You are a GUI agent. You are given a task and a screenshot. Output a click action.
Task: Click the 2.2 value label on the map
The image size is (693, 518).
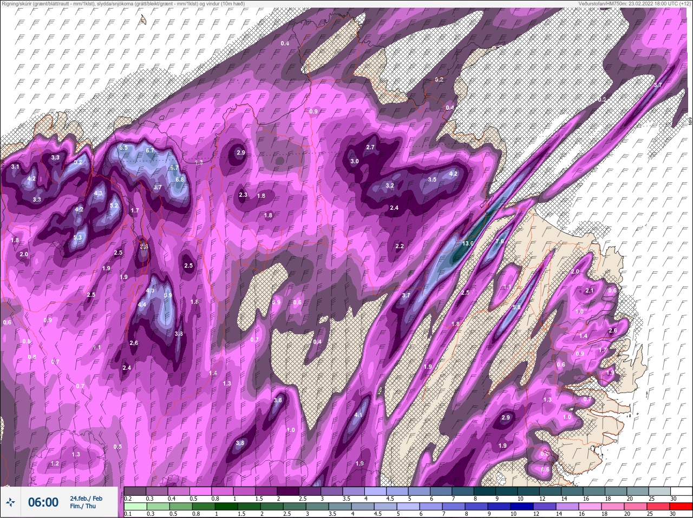(x=400, y=246)
